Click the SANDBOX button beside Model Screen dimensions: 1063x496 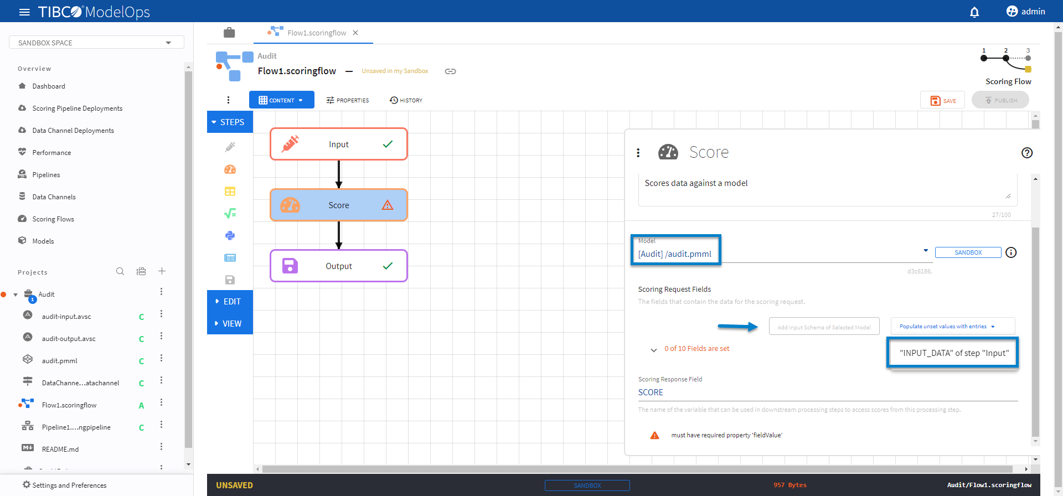pos(968,252)
